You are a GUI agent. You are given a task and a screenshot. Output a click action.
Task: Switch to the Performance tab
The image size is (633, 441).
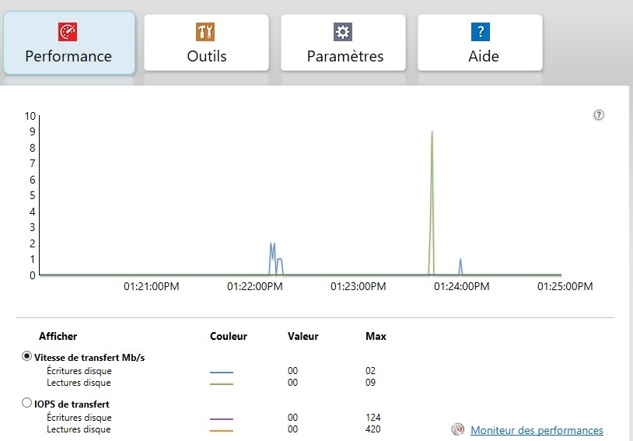tap(69, 43)
